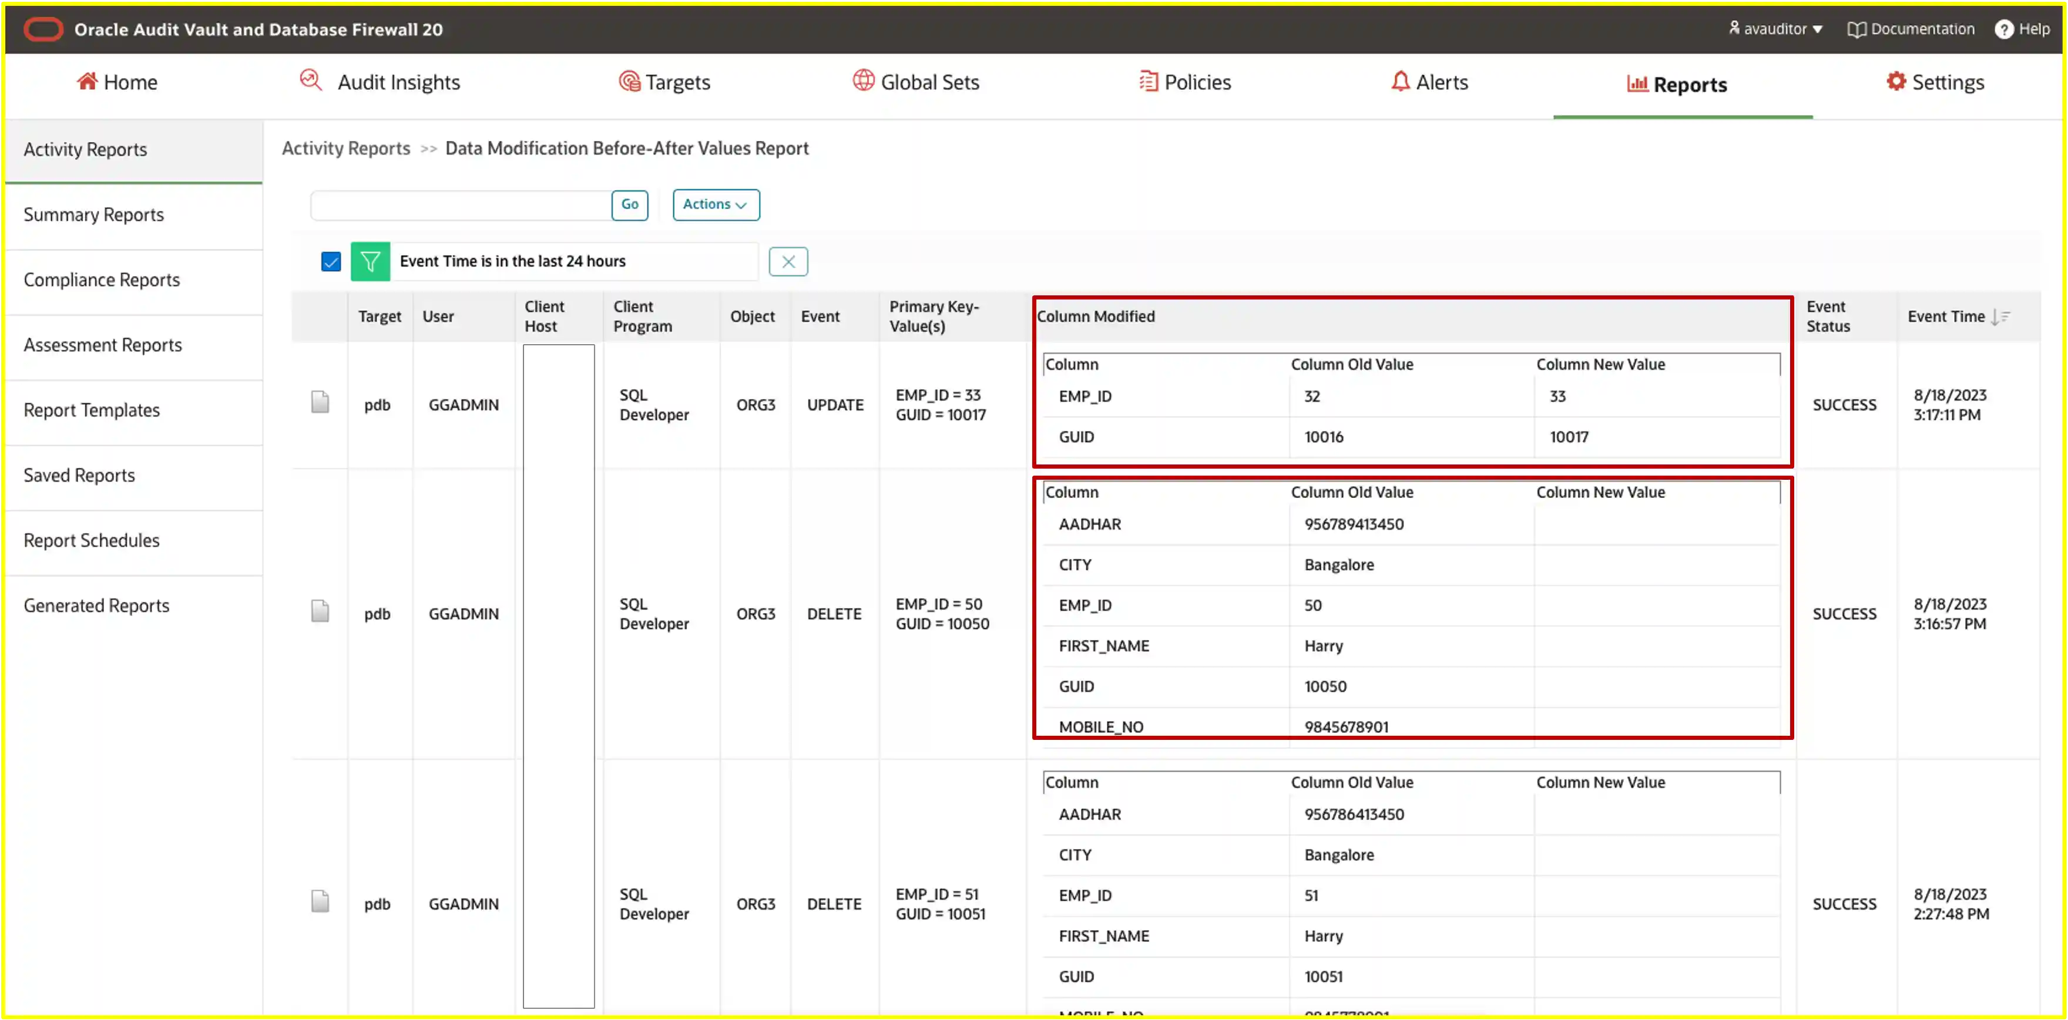Image resolution: width=2068 pixels, height=1020 pixels.
Task: Open the Settings tab
Action: coord(1936,82)
